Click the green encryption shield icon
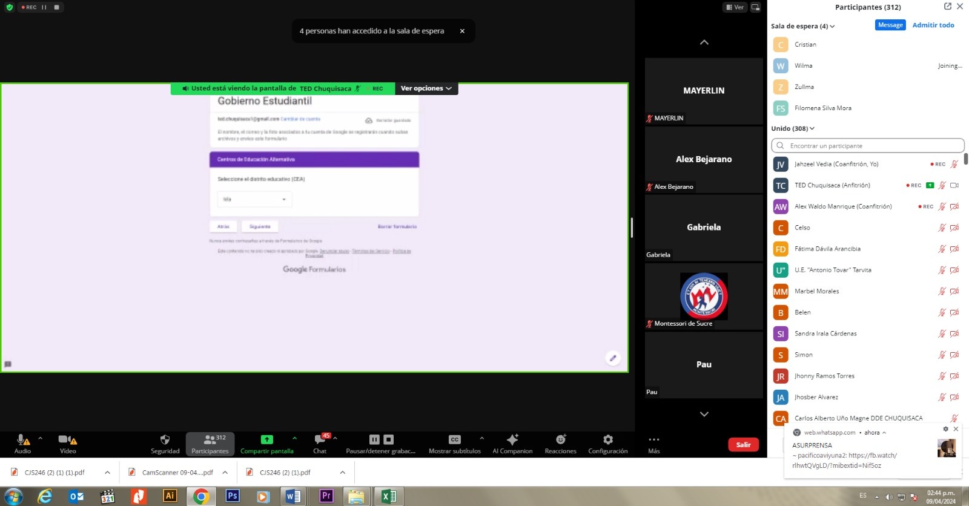The width and height of the screenshot is (969, 506). tap(9, 7)
